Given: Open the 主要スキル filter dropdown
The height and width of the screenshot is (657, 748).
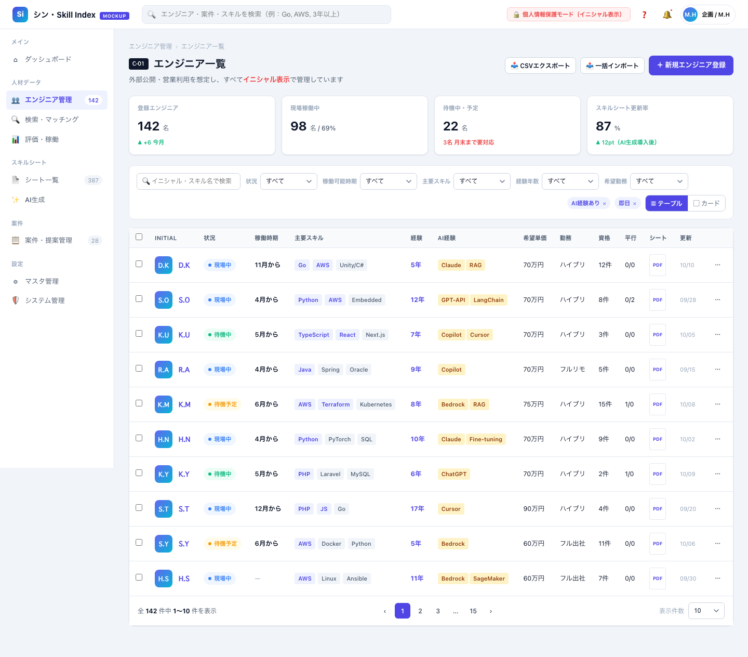Looking at the screenshot, I should click(482, 181).
